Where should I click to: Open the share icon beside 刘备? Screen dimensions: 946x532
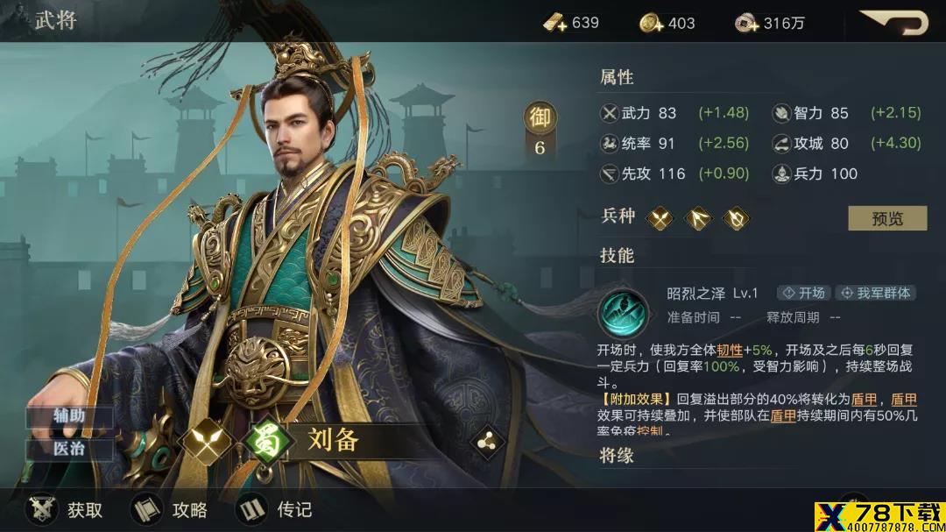coord(486,443)
